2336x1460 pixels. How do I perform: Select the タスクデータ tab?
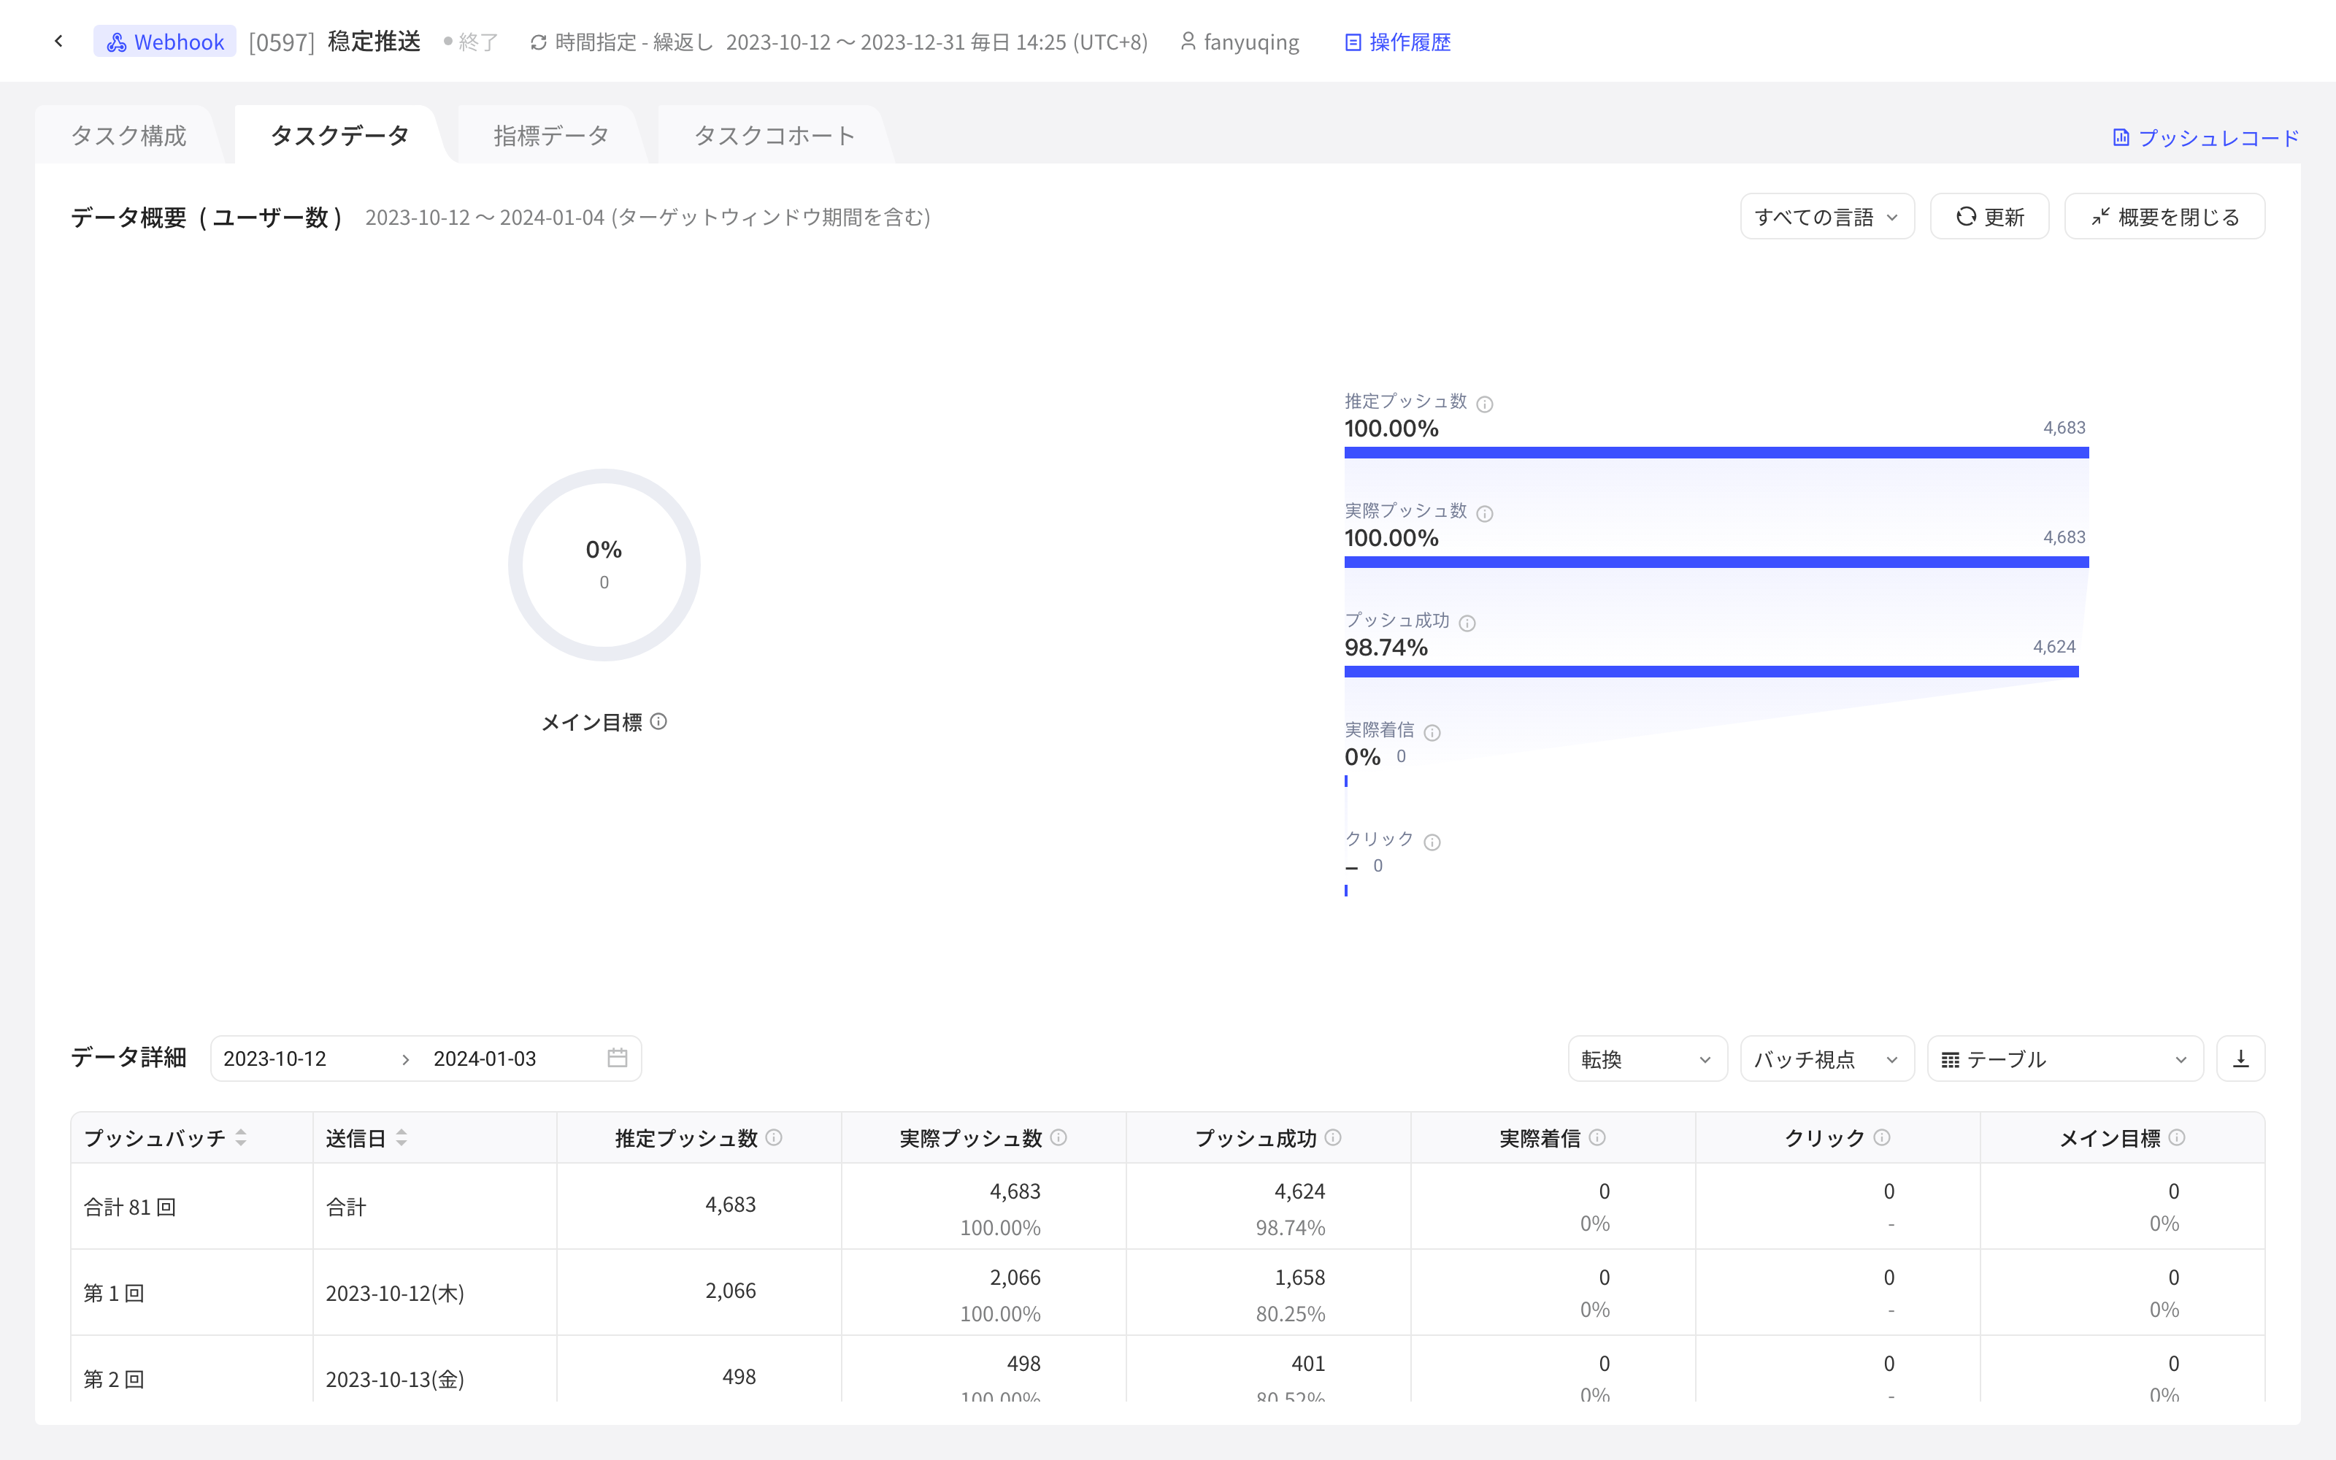click(x=339, y=135)
